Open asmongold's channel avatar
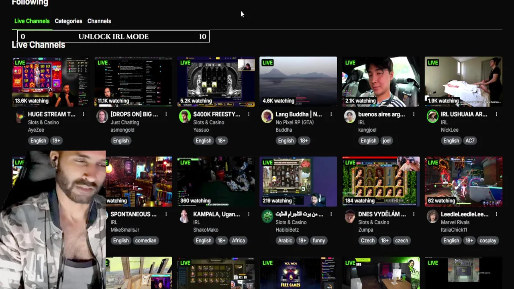This screenshot has height=289, width=514. pyautogui.click(x=102, y=116)
